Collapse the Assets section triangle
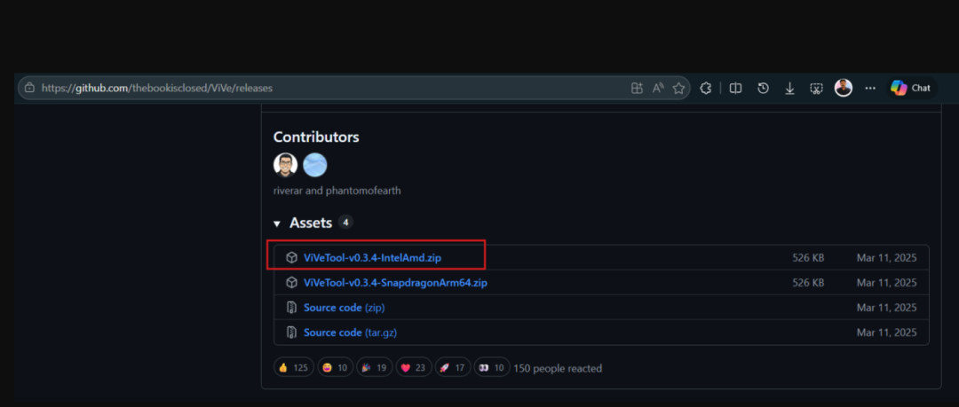This screenshot has height=407, width=959. click(x=277, y=223)
